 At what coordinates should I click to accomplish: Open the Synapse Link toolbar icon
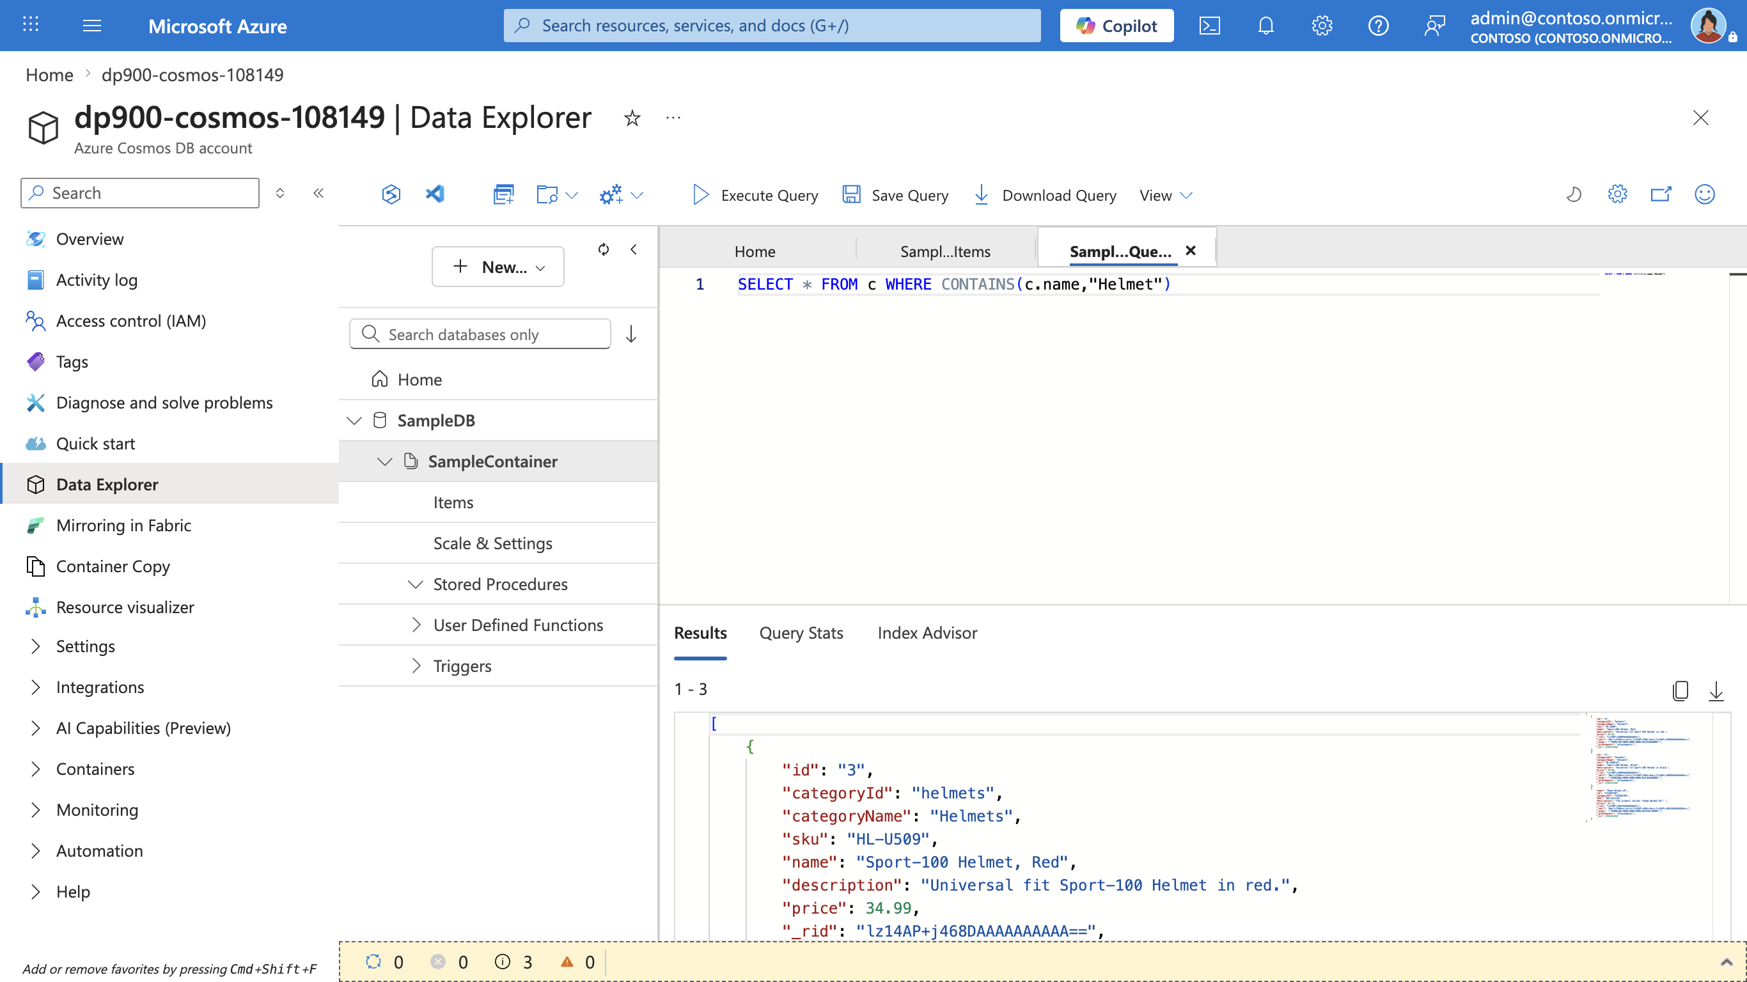[x=391, y=194]
